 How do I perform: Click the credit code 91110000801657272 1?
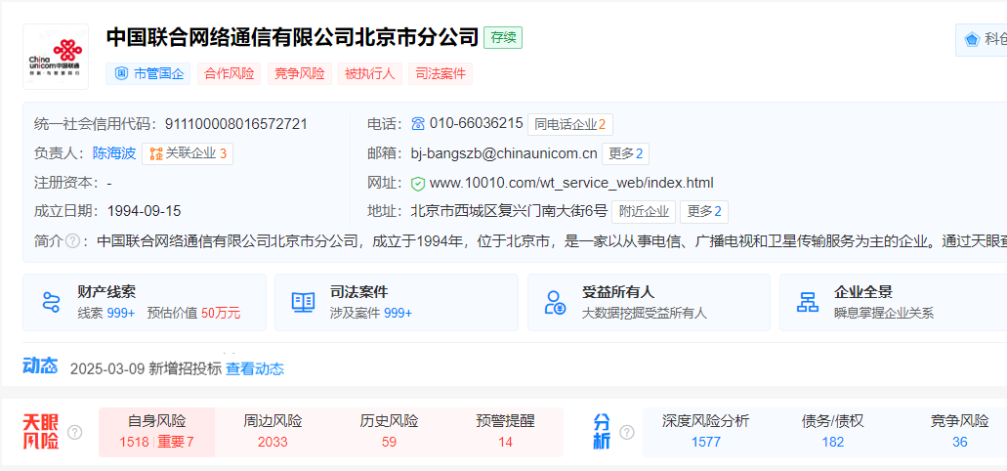[x=236, y=124]
